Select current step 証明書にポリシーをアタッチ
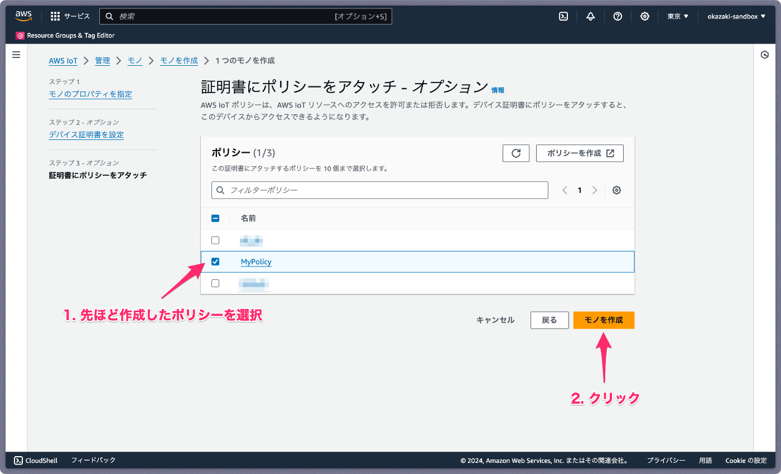Image resolution: width=781 pixels, height=474 pixels. [98, 176]
